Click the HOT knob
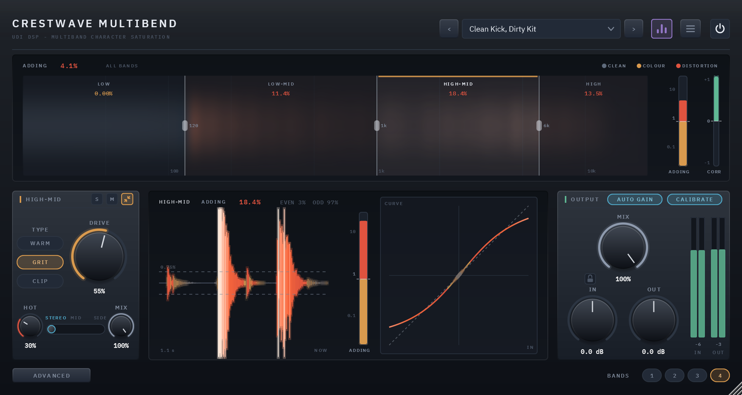The width and height of the screenshot is (742, 395). [x=30, y=326]
